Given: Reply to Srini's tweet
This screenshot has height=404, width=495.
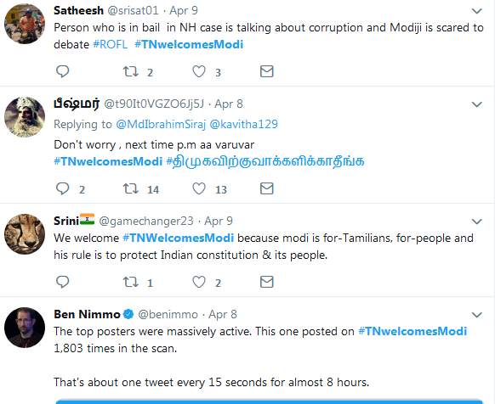Looking at the screenshot, I should [62, 282].
